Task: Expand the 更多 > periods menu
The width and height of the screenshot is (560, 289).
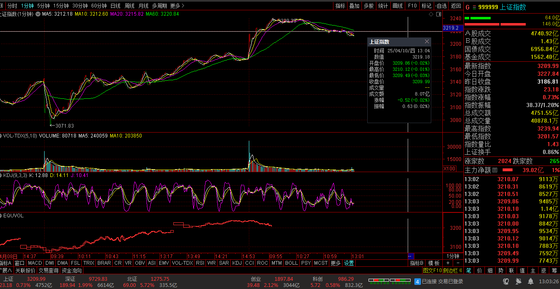Action: [177, 6]
